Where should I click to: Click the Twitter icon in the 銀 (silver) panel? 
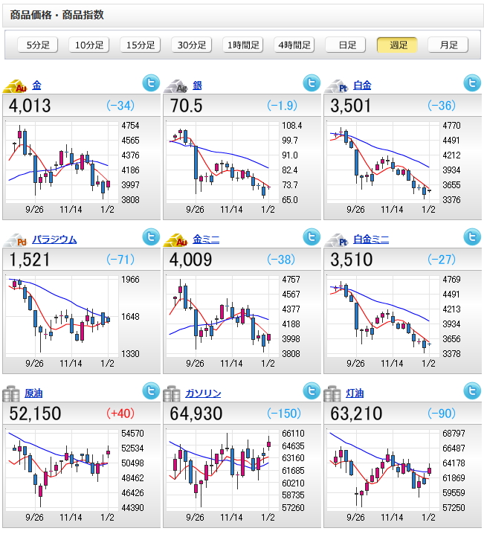[x=312, y=83]
